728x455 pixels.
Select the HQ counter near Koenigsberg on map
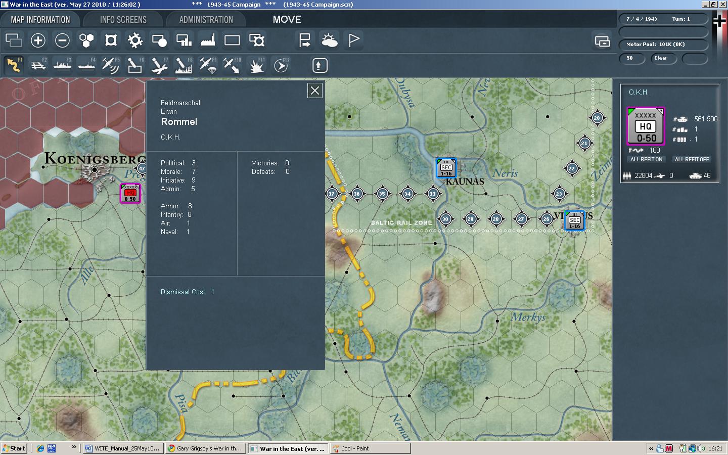(x=130, y=193)
